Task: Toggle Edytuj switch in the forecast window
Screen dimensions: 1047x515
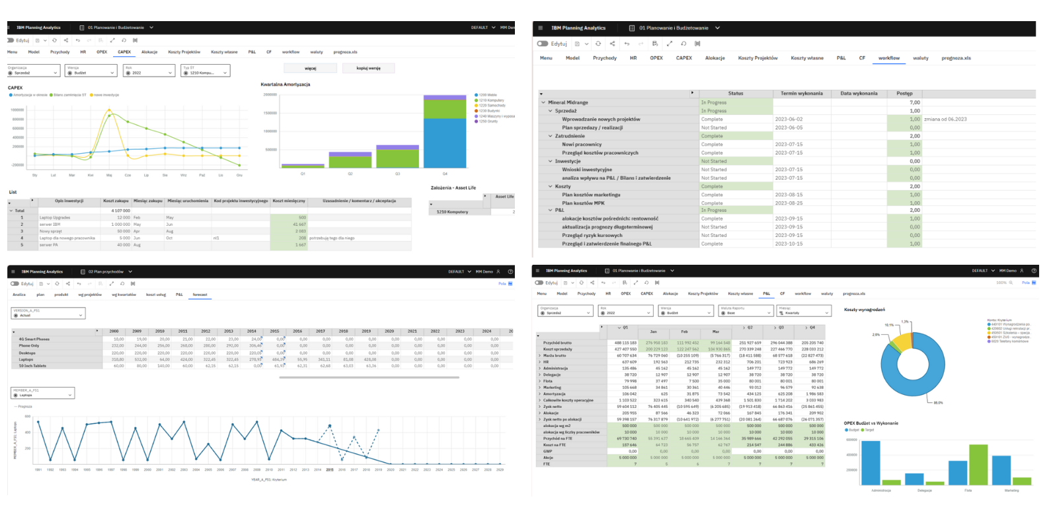Action: coord(15,283)
